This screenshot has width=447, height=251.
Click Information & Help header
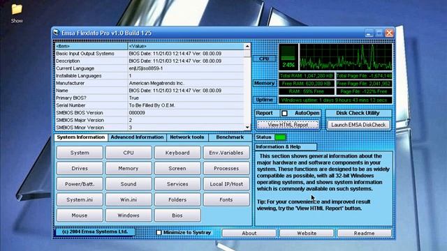click(x=286, y=147)
